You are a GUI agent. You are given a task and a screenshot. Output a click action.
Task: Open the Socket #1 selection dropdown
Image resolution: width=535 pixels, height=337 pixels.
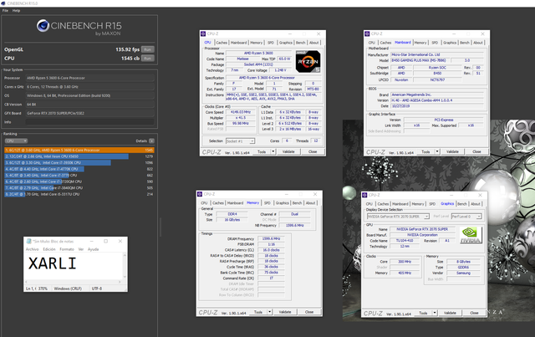point(240,141)
